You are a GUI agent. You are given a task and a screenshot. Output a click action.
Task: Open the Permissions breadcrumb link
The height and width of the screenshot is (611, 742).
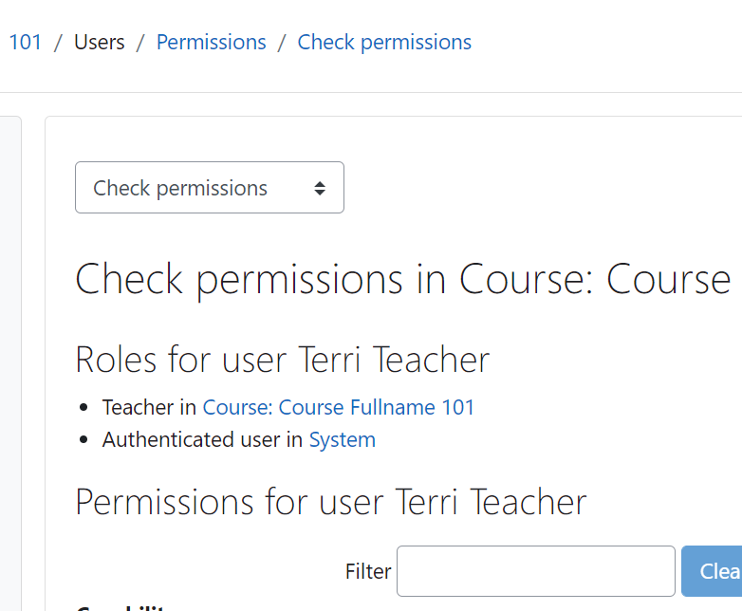[x=211, y=42]
